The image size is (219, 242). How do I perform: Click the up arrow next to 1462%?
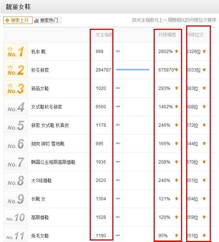click(177, 106)
